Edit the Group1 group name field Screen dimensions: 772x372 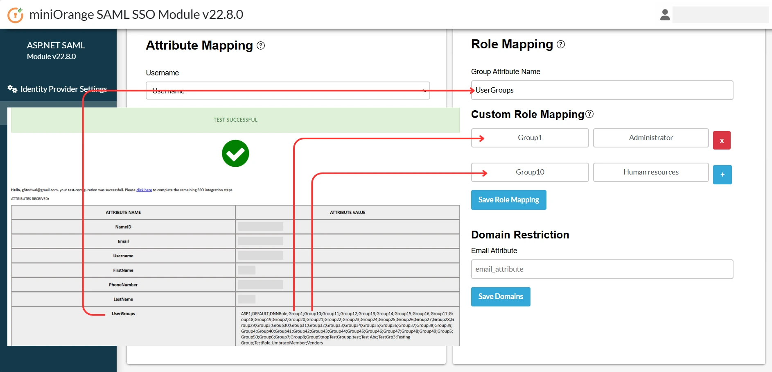pos(530,138)
